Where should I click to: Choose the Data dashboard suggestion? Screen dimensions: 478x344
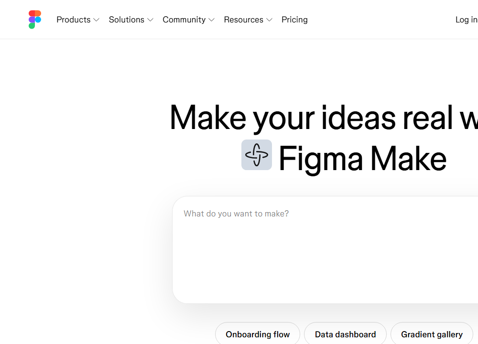[346, 334]
